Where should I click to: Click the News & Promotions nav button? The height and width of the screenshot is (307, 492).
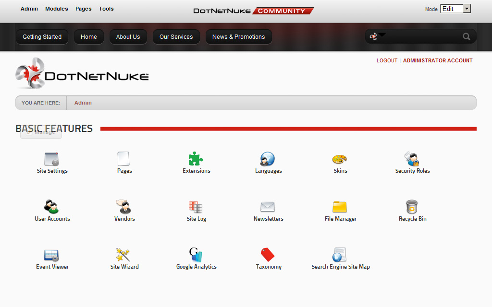(x=238, y=37)
